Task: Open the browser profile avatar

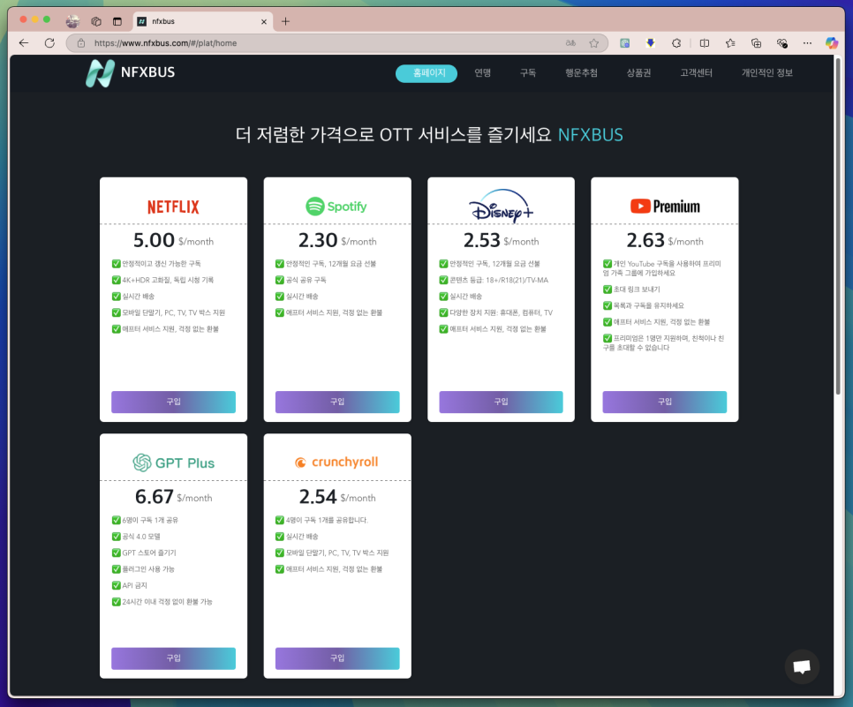Action: [72, 21]
